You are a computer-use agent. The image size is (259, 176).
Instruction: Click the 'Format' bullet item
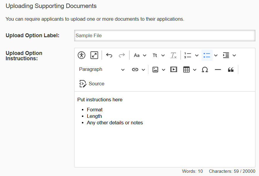click(x=95, y=110)
